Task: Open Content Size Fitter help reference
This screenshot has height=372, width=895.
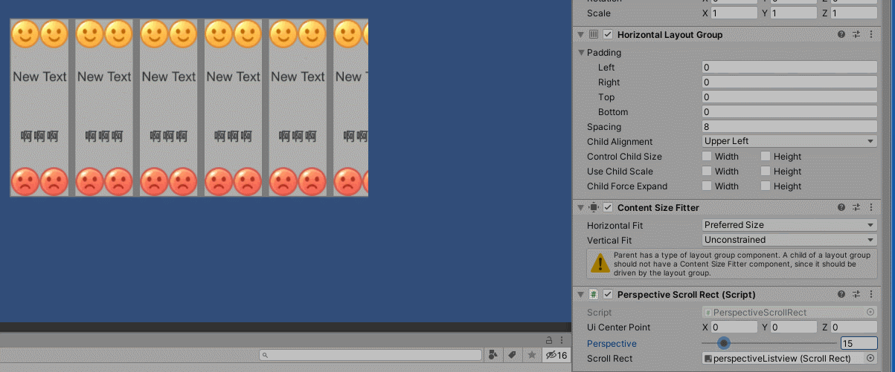Action: click(841, 208)
